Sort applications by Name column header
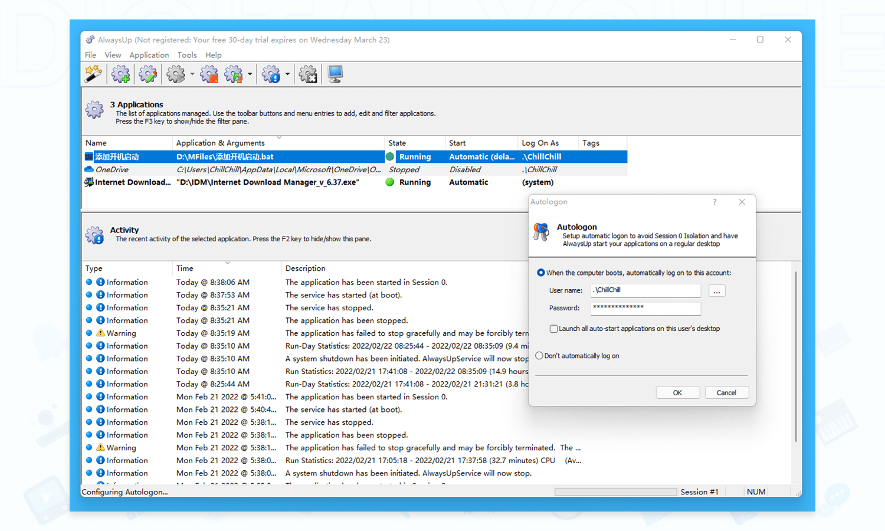 pyautogui.click(x=127, y=143)
